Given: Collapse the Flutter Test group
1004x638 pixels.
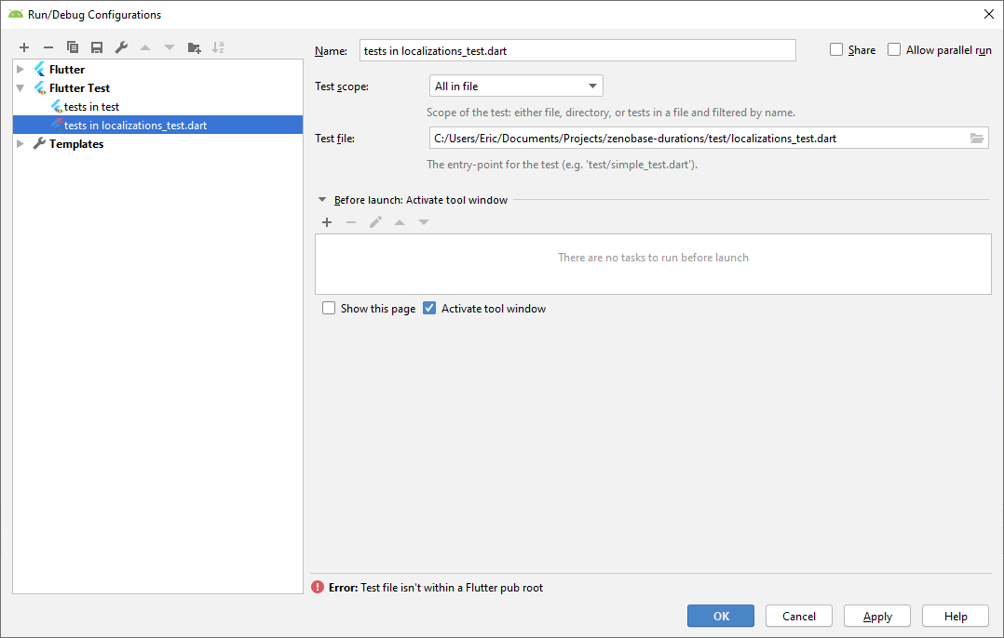Looking at the screenshot, I should [20, 87].
